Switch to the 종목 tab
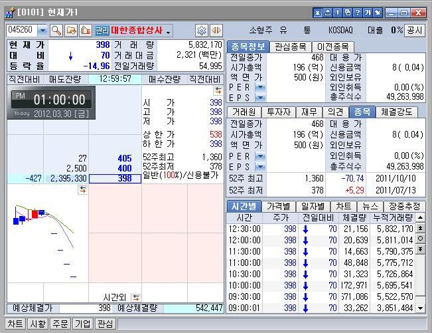The image size is (432, 333). pyautogui.click(x=362, y=112)
